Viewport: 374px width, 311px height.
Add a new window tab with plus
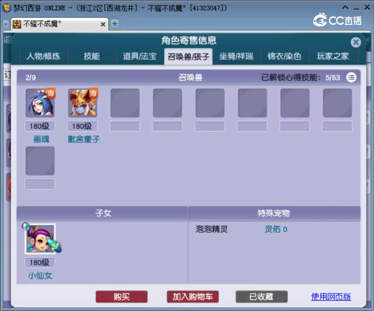click(x=115, y=24)
